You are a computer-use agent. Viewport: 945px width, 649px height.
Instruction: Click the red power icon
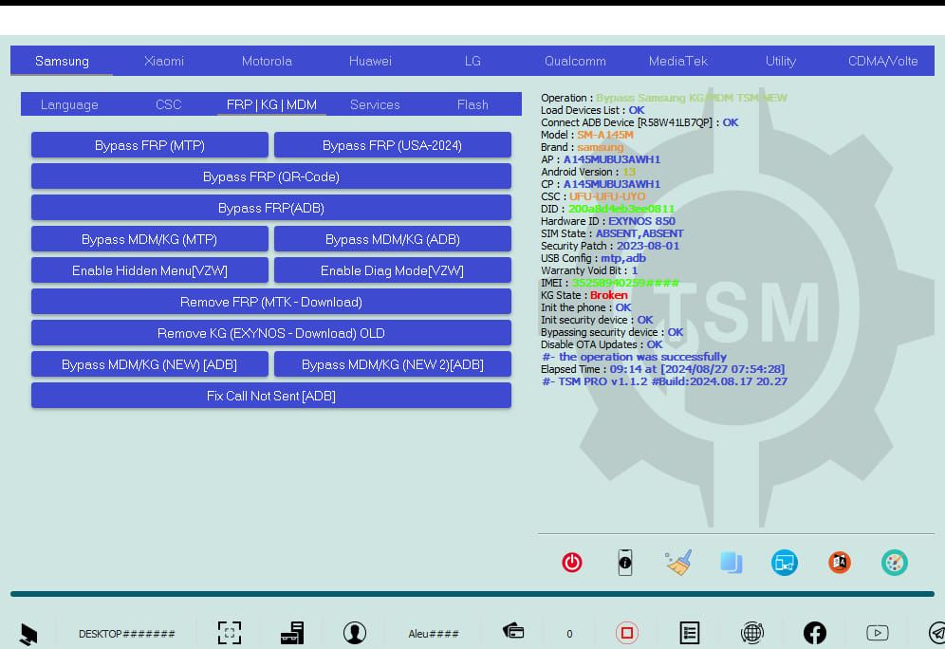coord(572,563)
